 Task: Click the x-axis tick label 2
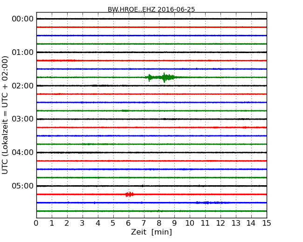pyautogui.click(x=67, y=223)
